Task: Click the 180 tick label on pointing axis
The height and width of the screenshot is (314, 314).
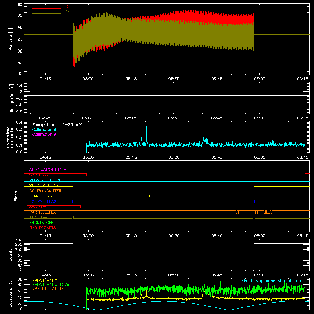Action: (19, 5)
